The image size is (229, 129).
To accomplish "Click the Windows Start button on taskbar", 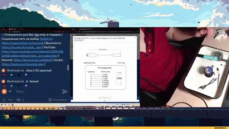I will [2, 105].
